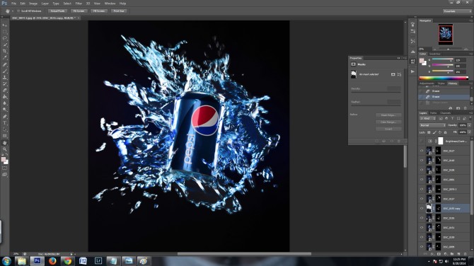The image size is (474, 266).
Task: Click the Print Size button
Action: pyautogui.click(x=119, y=11)
